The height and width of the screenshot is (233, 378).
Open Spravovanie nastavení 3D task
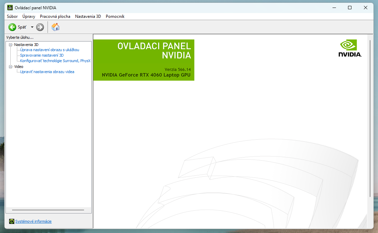pyautogui.click(x=42, y=55)
